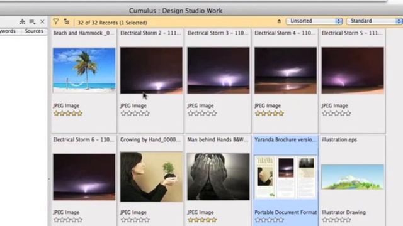Select the Beach and Hammock thumbnail
403x226 pixels.
(84, 70)
